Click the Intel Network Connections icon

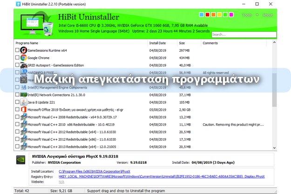point(24,95)
